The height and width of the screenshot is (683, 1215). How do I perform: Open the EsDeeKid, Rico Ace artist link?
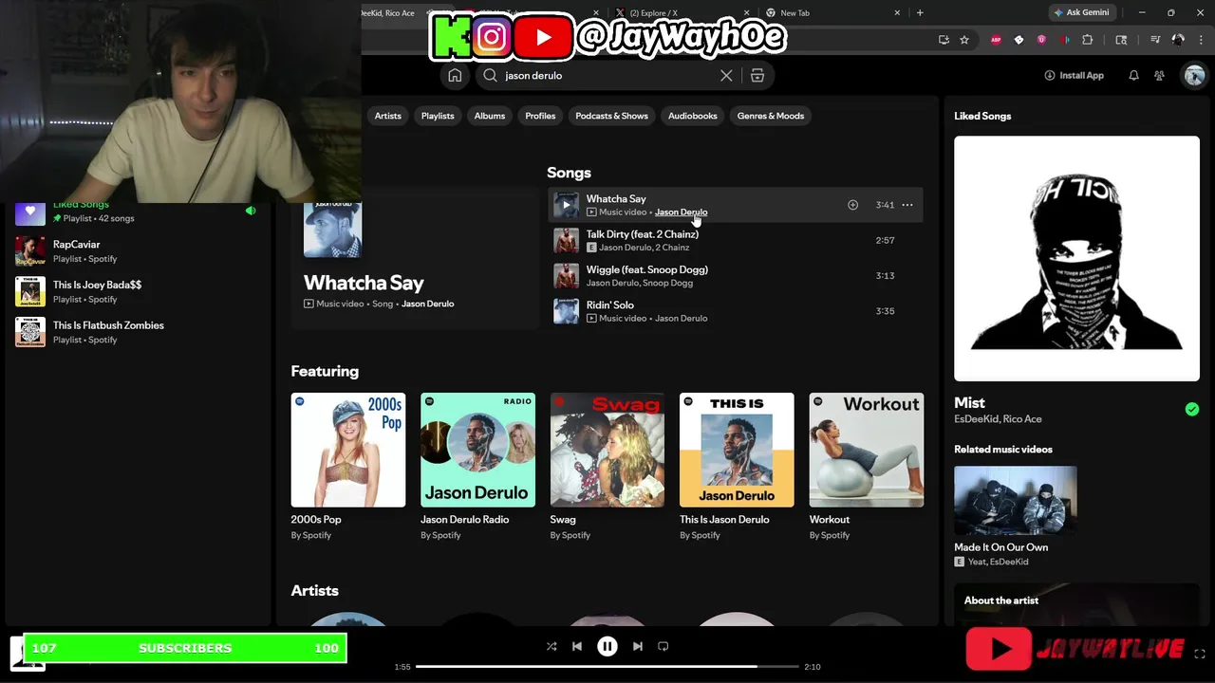[x=998, y=419]
